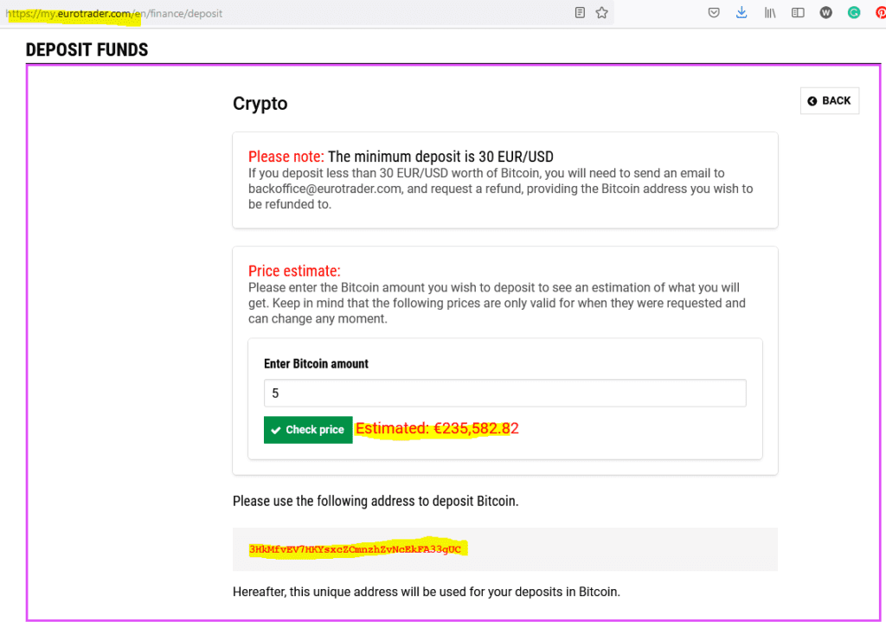The image size is (886, 628).
Task: Click the green Check price button
Action: (x=308, y=430)
